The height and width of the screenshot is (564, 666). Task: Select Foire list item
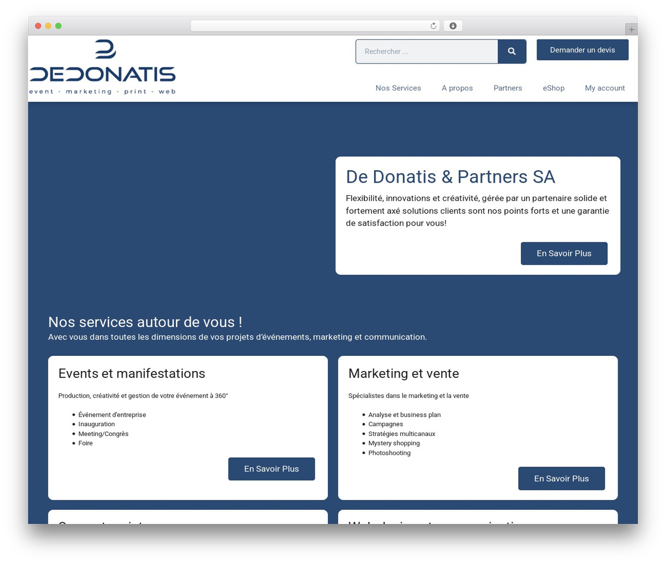(x=85, y=443)
